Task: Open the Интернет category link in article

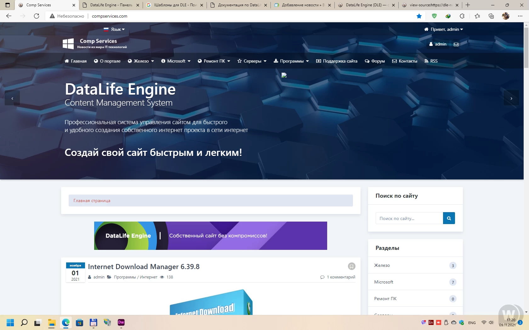Action: [x=149, y=277]
